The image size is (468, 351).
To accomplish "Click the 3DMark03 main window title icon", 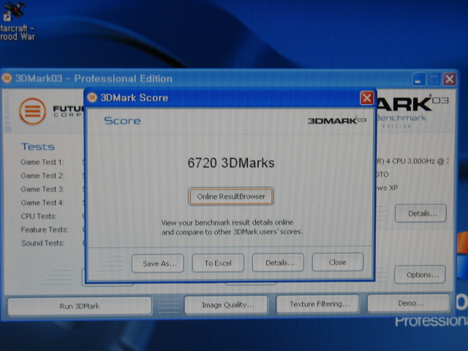I will pos(7,78).
